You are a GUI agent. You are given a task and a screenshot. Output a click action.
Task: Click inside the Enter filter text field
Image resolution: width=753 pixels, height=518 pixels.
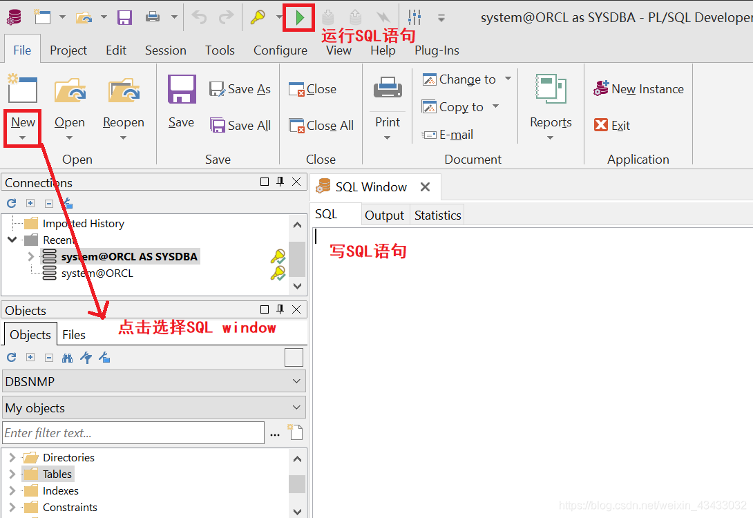pyautogui.click(x=133, y=432)
